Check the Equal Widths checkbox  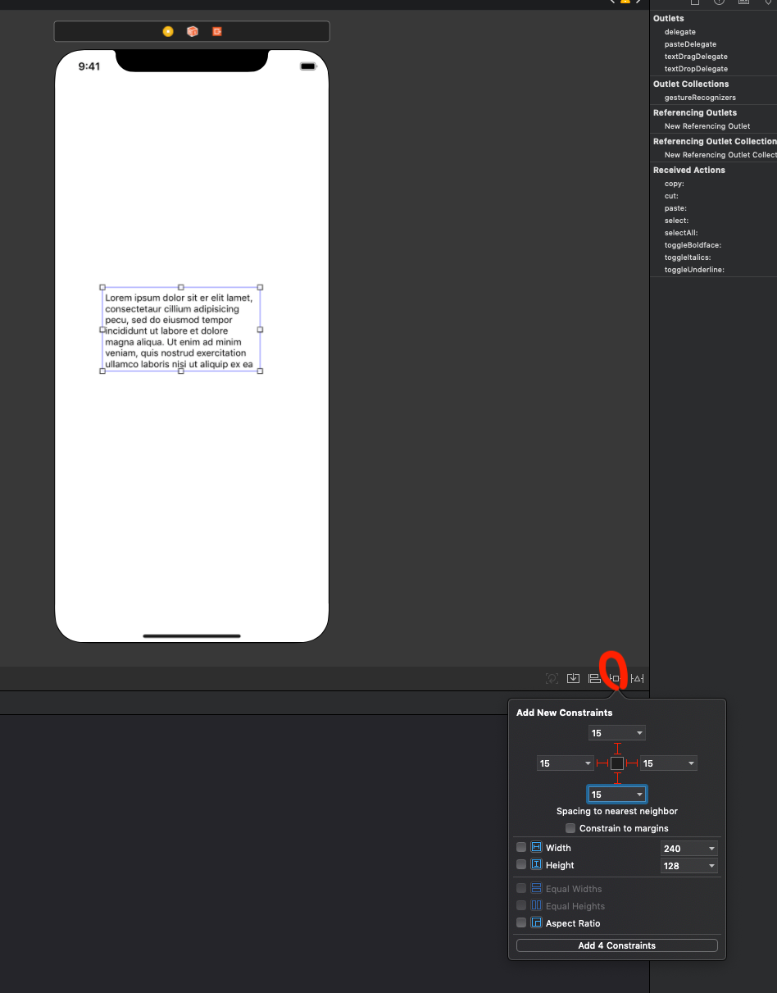[x=521, y=889]
